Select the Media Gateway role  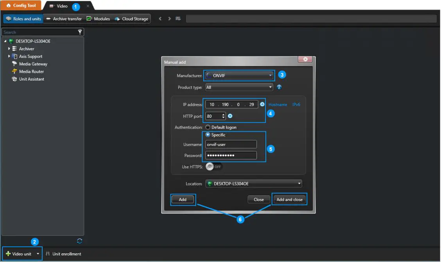[33, 64]
